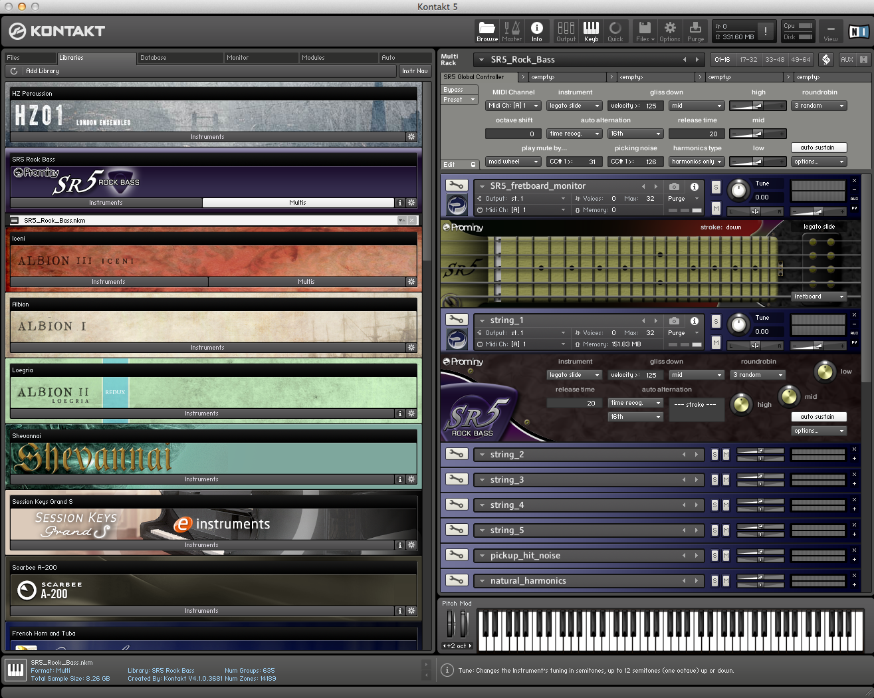Viewport: 874px width, 698px height.
Task: Open the Browse panel icon
Action: tap(487, 31)
